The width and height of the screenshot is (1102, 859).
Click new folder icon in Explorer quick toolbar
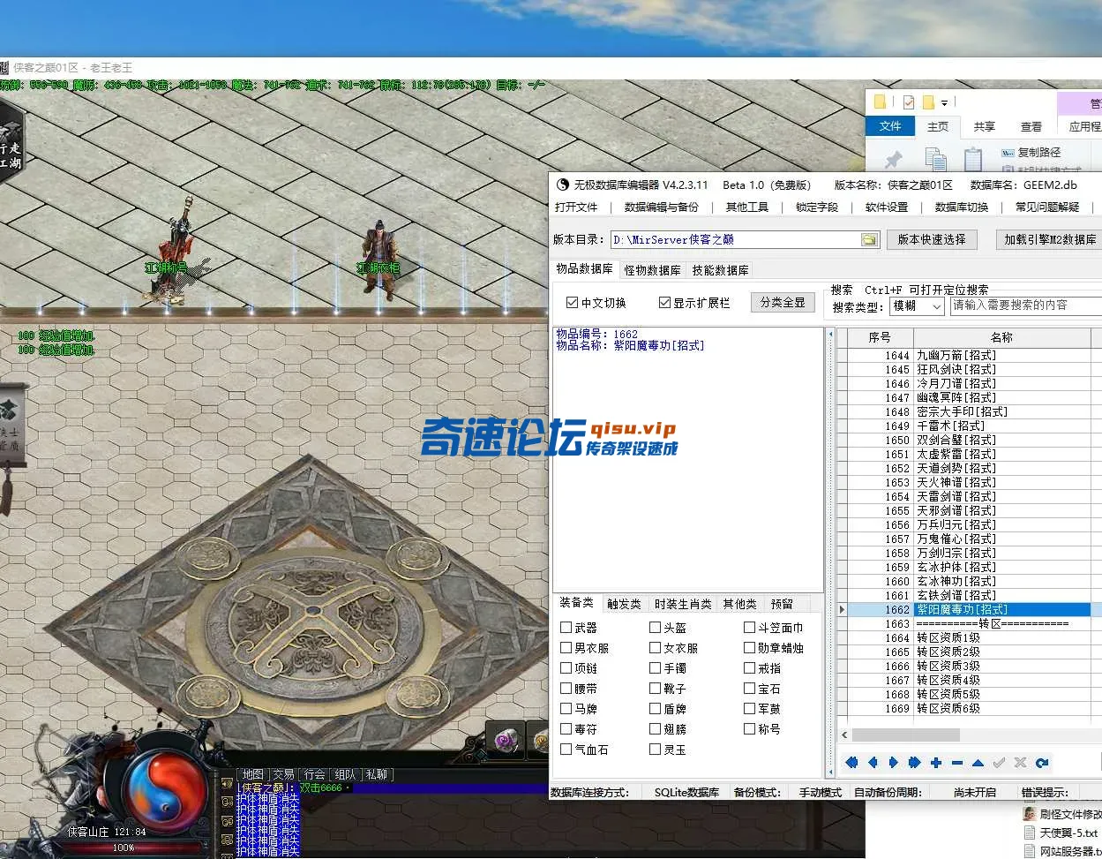928,102
